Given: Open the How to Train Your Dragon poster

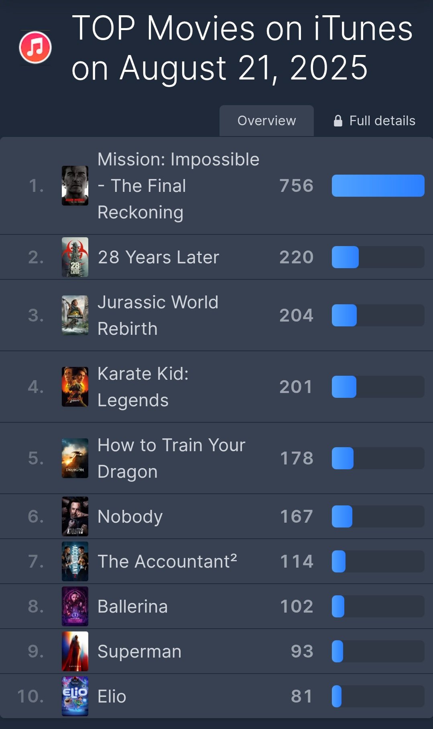Looking at the screenshot, I should [75, 458].
